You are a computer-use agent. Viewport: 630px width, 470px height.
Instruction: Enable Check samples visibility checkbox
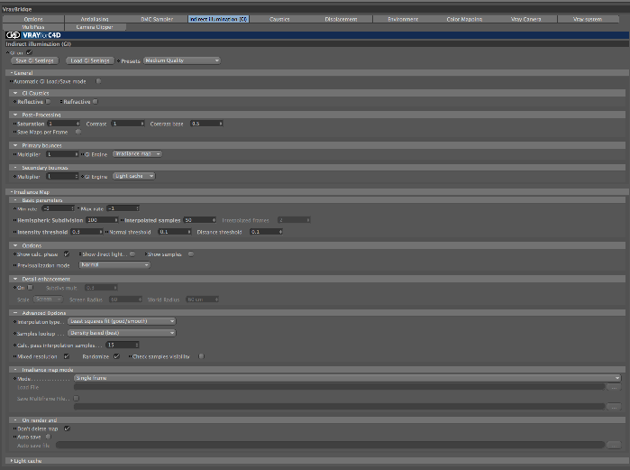click(x=201, y=356)
